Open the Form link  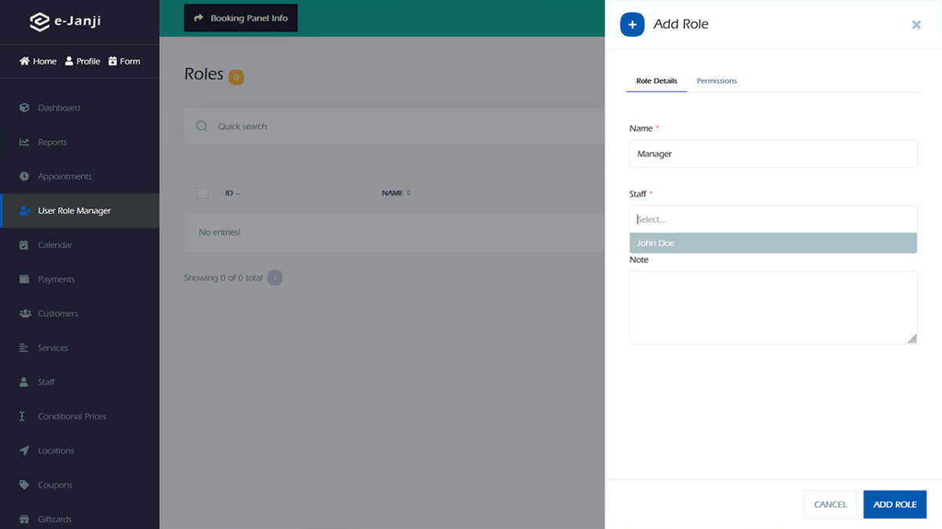tap(124, 61)
